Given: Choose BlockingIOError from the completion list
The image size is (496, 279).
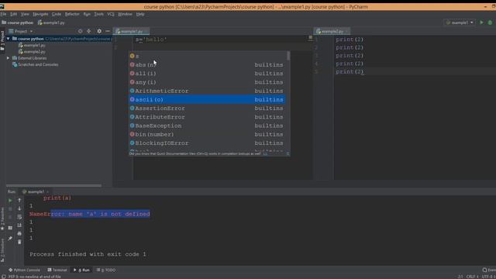Looking at the screenshot, I should [207, 143].
